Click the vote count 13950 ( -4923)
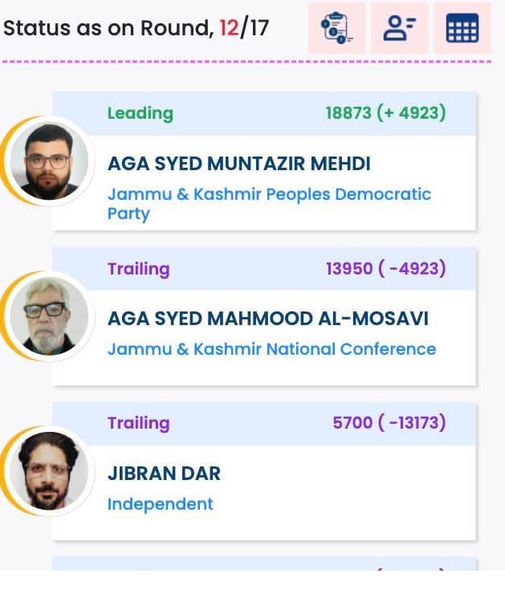Image resolution: width=505 pixels, height=590 pixels. coord(385,268)
